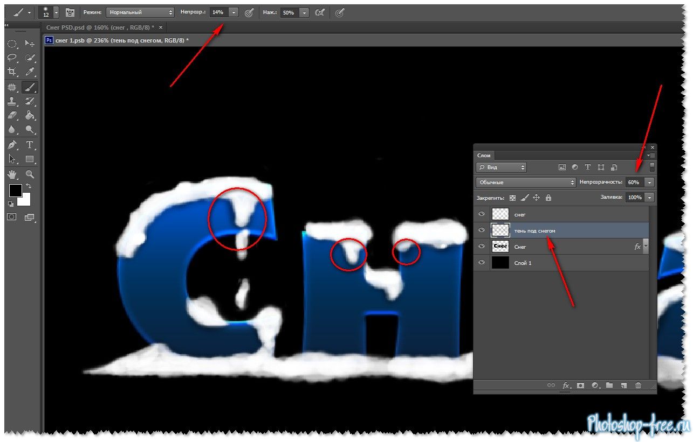Activate the Clone Stamp tool
Image resolution: width=693 pixels, height=442 pixels.
[x=12, y=101]
